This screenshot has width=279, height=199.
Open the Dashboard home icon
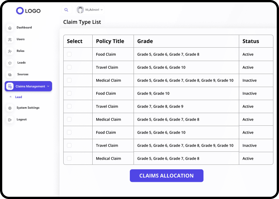click(x=10, y=28)
